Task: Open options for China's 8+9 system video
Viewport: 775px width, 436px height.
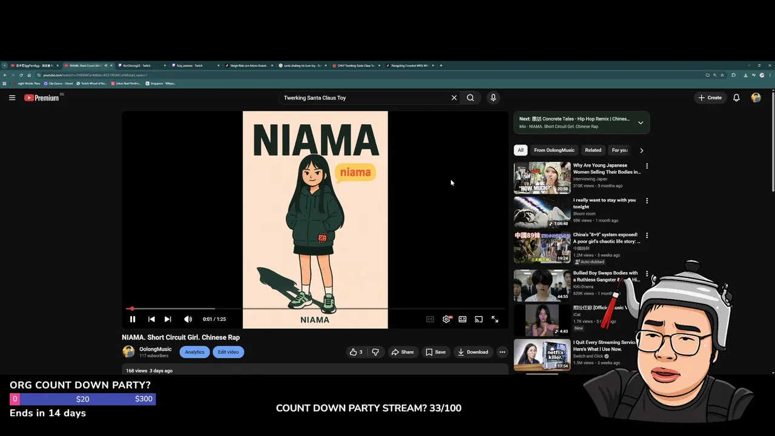Action: pyautogui.click(x=647, y=235)
